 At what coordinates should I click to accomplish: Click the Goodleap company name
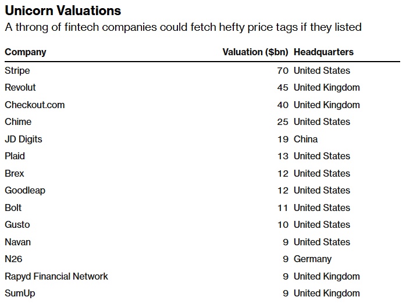pos(25,191)
